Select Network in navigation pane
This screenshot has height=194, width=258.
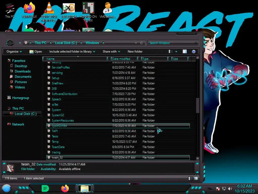pos(18,124)
